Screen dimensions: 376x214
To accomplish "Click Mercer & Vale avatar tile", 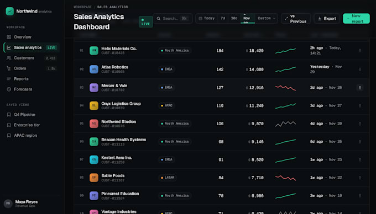I will coord(94,88).
